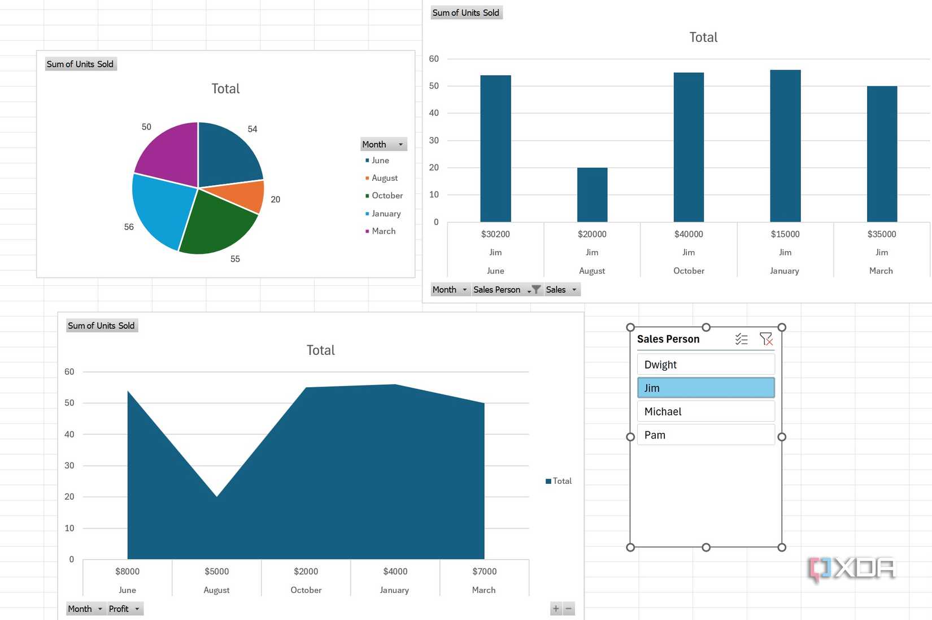Clear the Sales Person slicer filter
Screen dimensions: 932x620
(x=766, y=339)
